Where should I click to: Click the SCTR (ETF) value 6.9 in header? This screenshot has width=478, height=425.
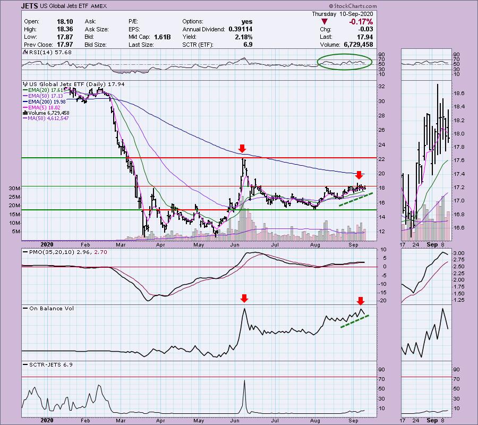coord(248,45)
